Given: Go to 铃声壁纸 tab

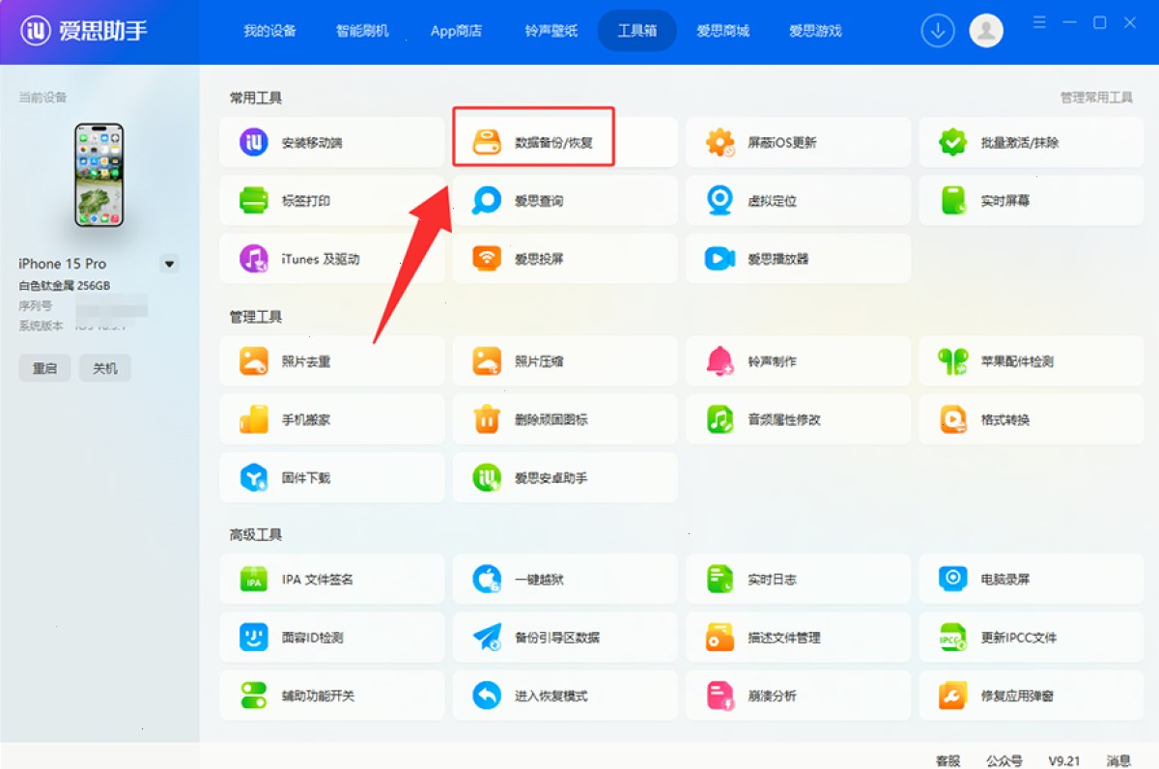Looking at the screenshot, I should point(551,31).
